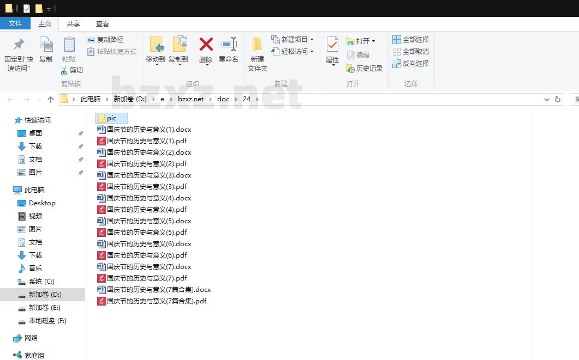Expand the New Item (新建项目) dropdown
The image size is (579, 360).
312,40
